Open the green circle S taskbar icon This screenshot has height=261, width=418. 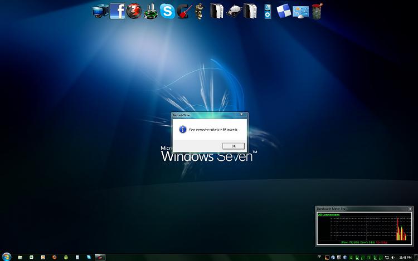click(x=66, y=257)
